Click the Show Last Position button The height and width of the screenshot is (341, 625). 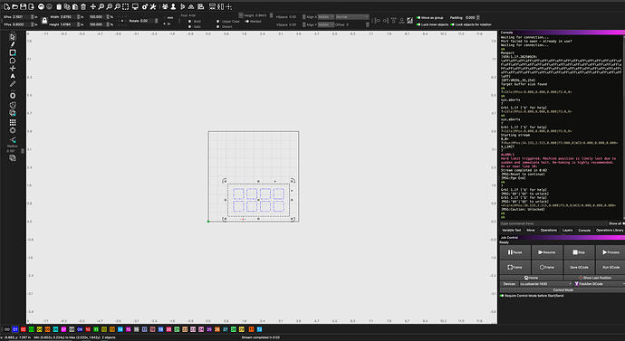point(594,278)
